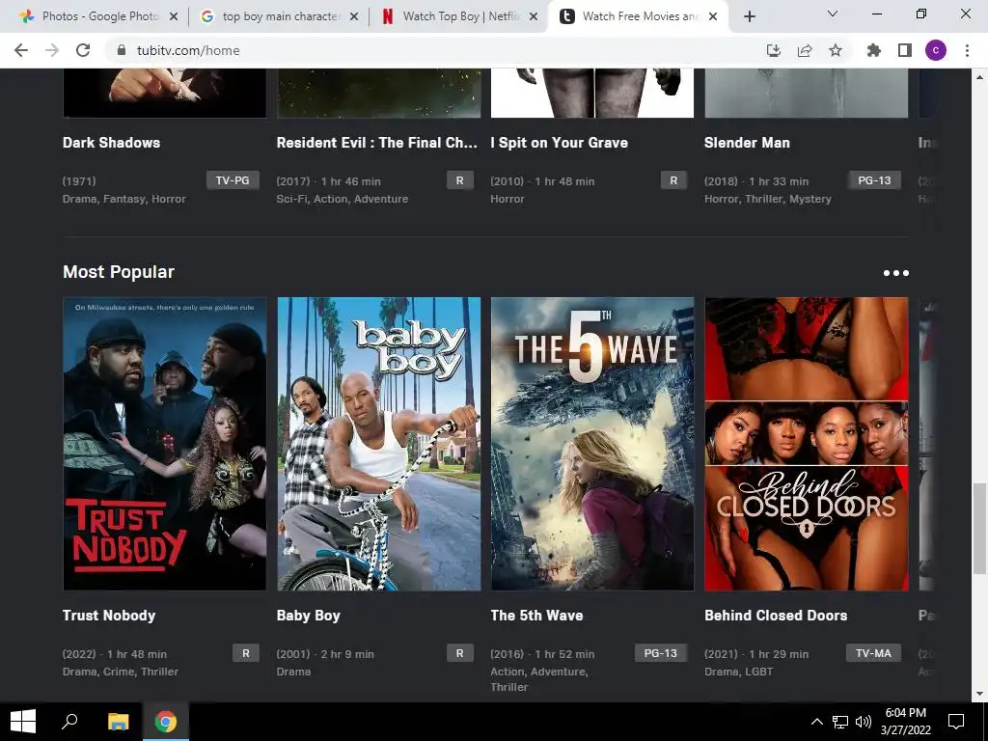The width and height of the screenshot is (988, 741).
Task: Open the Trust Nobody poster
Action: coord(164,444)
